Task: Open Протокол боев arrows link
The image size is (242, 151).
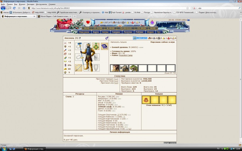Action: pos(116,81)
